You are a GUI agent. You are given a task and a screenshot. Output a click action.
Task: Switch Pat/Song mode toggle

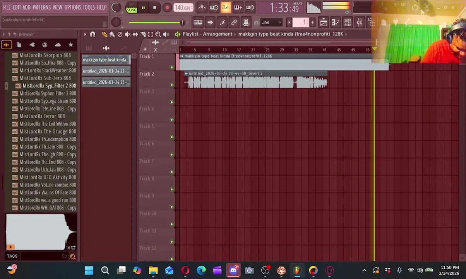tap(132, 8)
